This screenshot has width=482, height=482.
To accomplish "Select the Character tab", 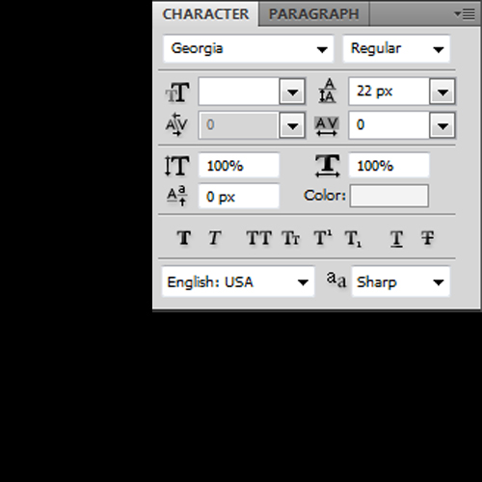I will [x=205, y=14].
